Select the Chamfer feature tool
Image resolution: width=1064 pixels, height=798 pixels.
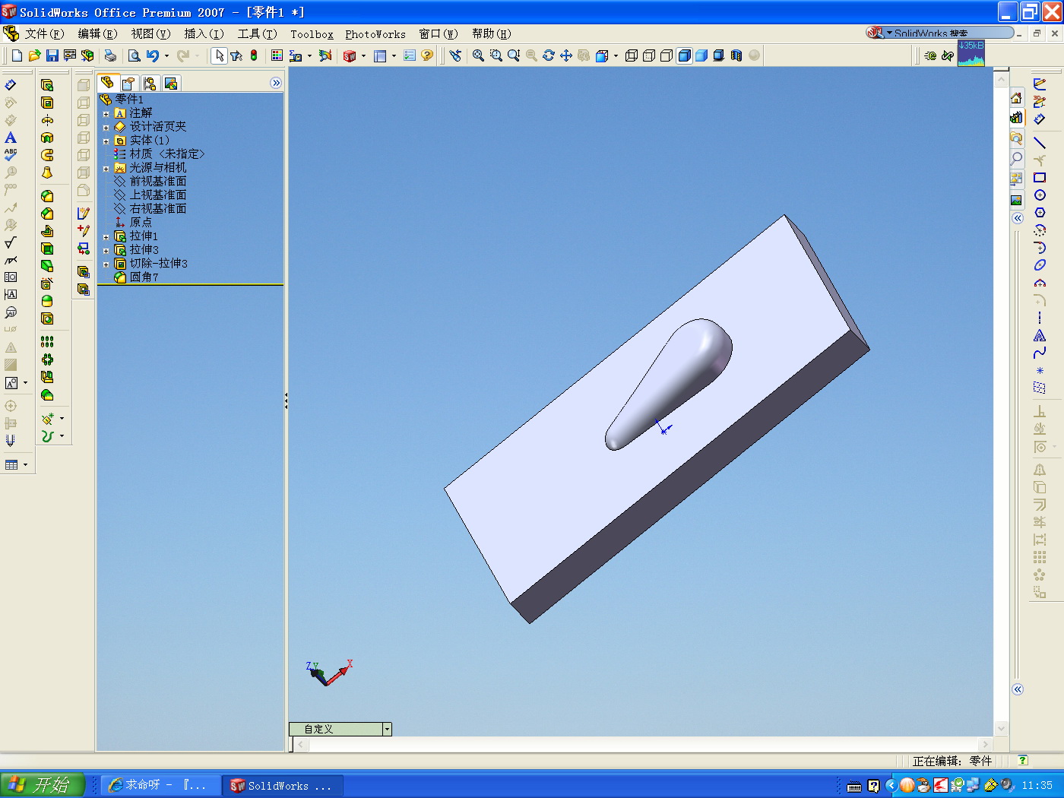click(x=47, y=214)
